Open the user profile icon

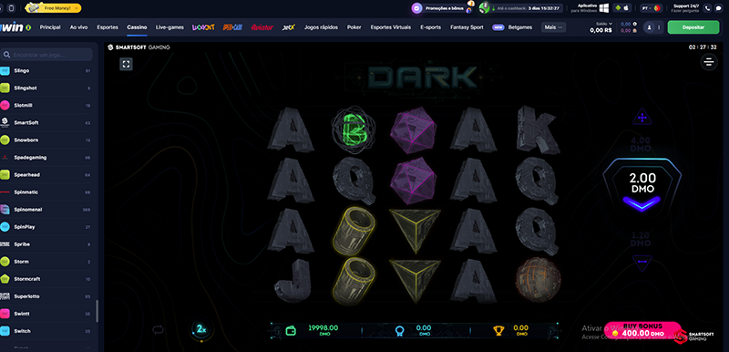(649, 27)
